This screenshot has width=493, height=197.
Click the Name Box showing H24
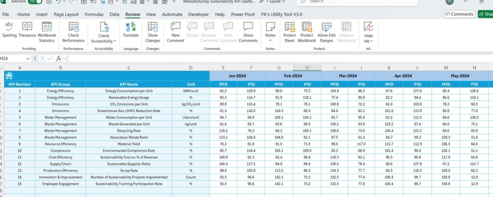[x=13, y=59]
